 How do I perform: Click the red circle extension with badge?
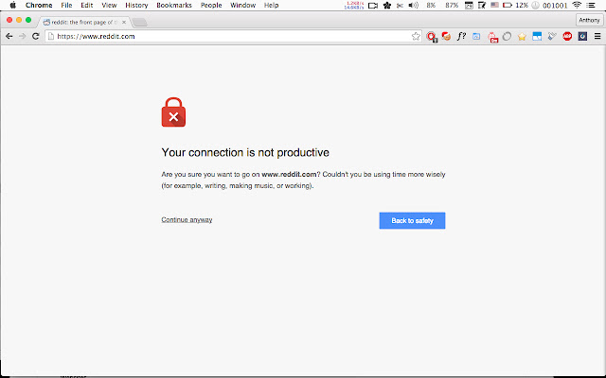pyautogui.click(x=432, y=37)
